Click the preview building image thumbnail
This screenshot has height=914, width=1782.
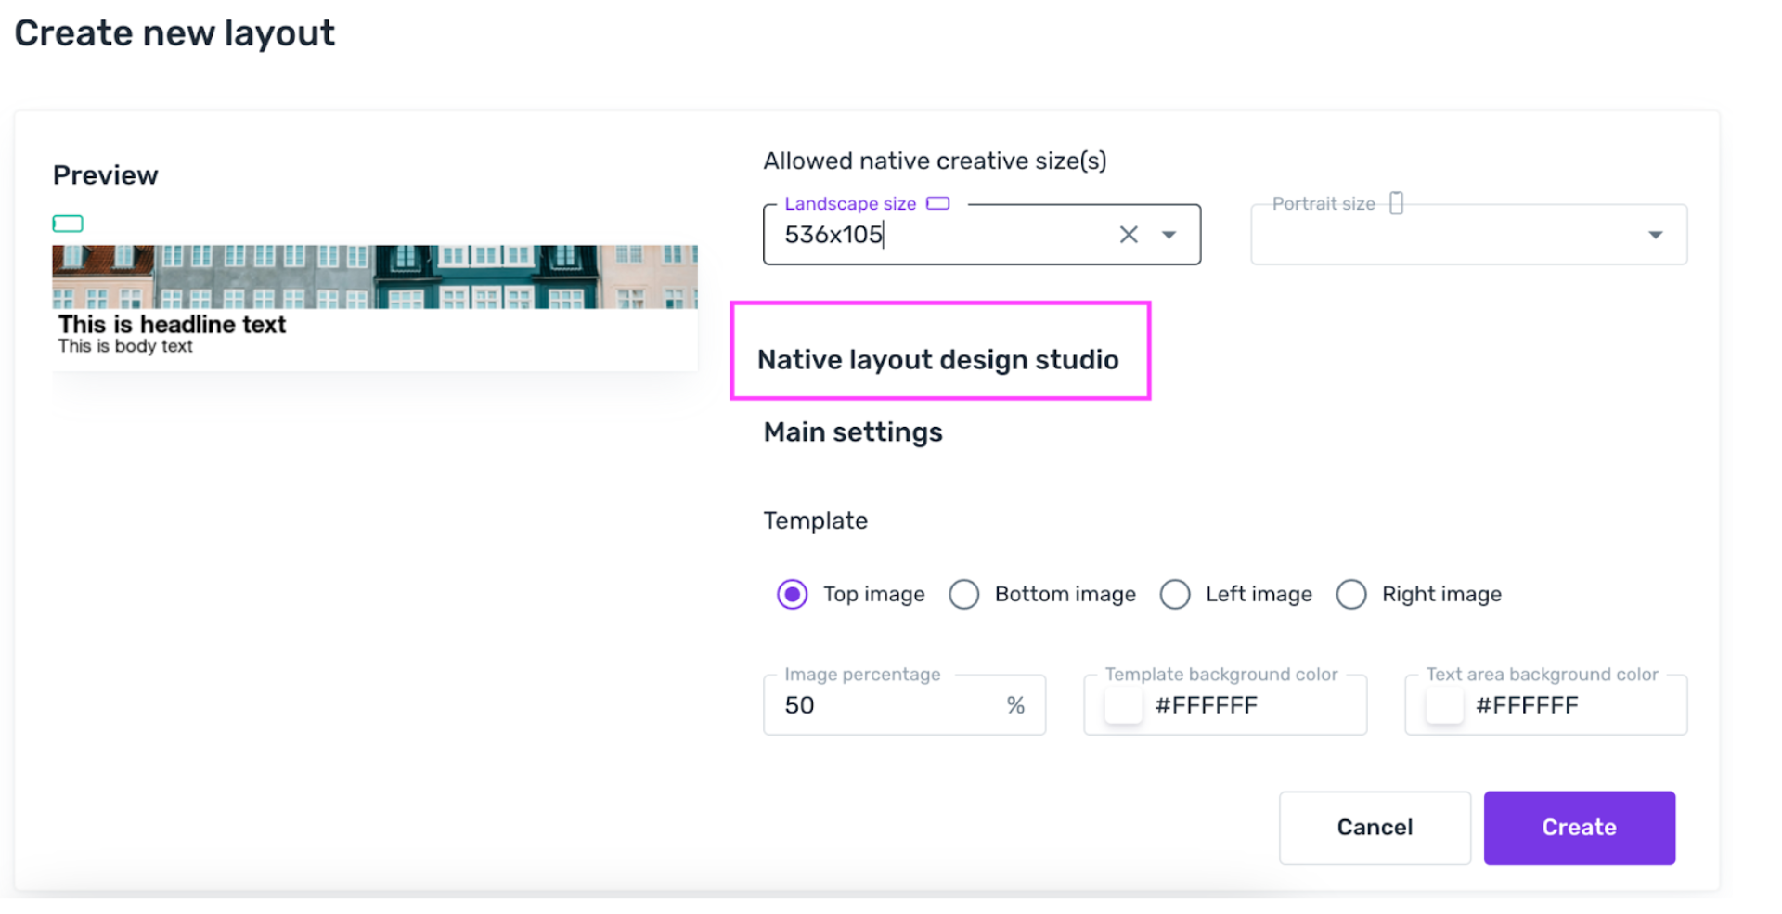pos(375,277)
